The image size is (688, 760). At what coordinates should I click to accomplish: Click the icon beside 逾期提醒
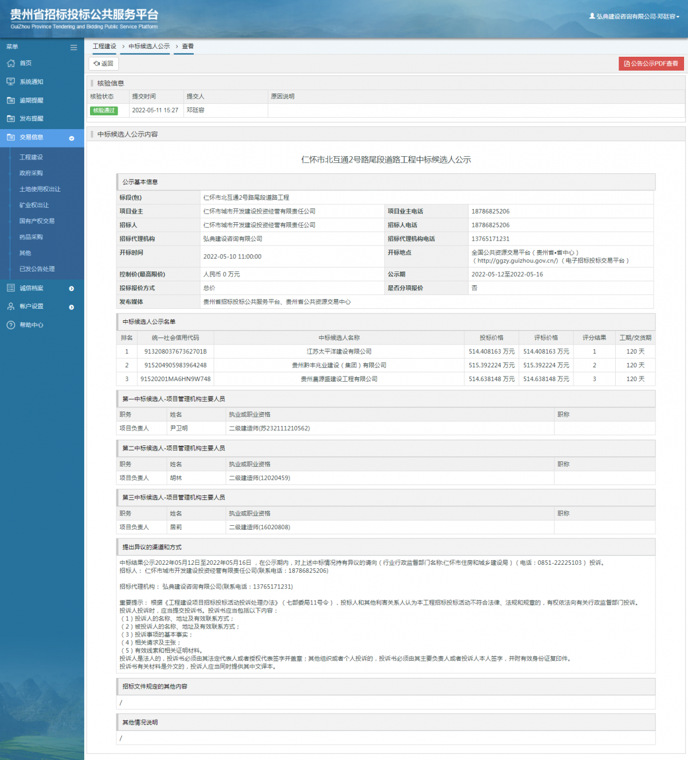click(x=10, y=100)
